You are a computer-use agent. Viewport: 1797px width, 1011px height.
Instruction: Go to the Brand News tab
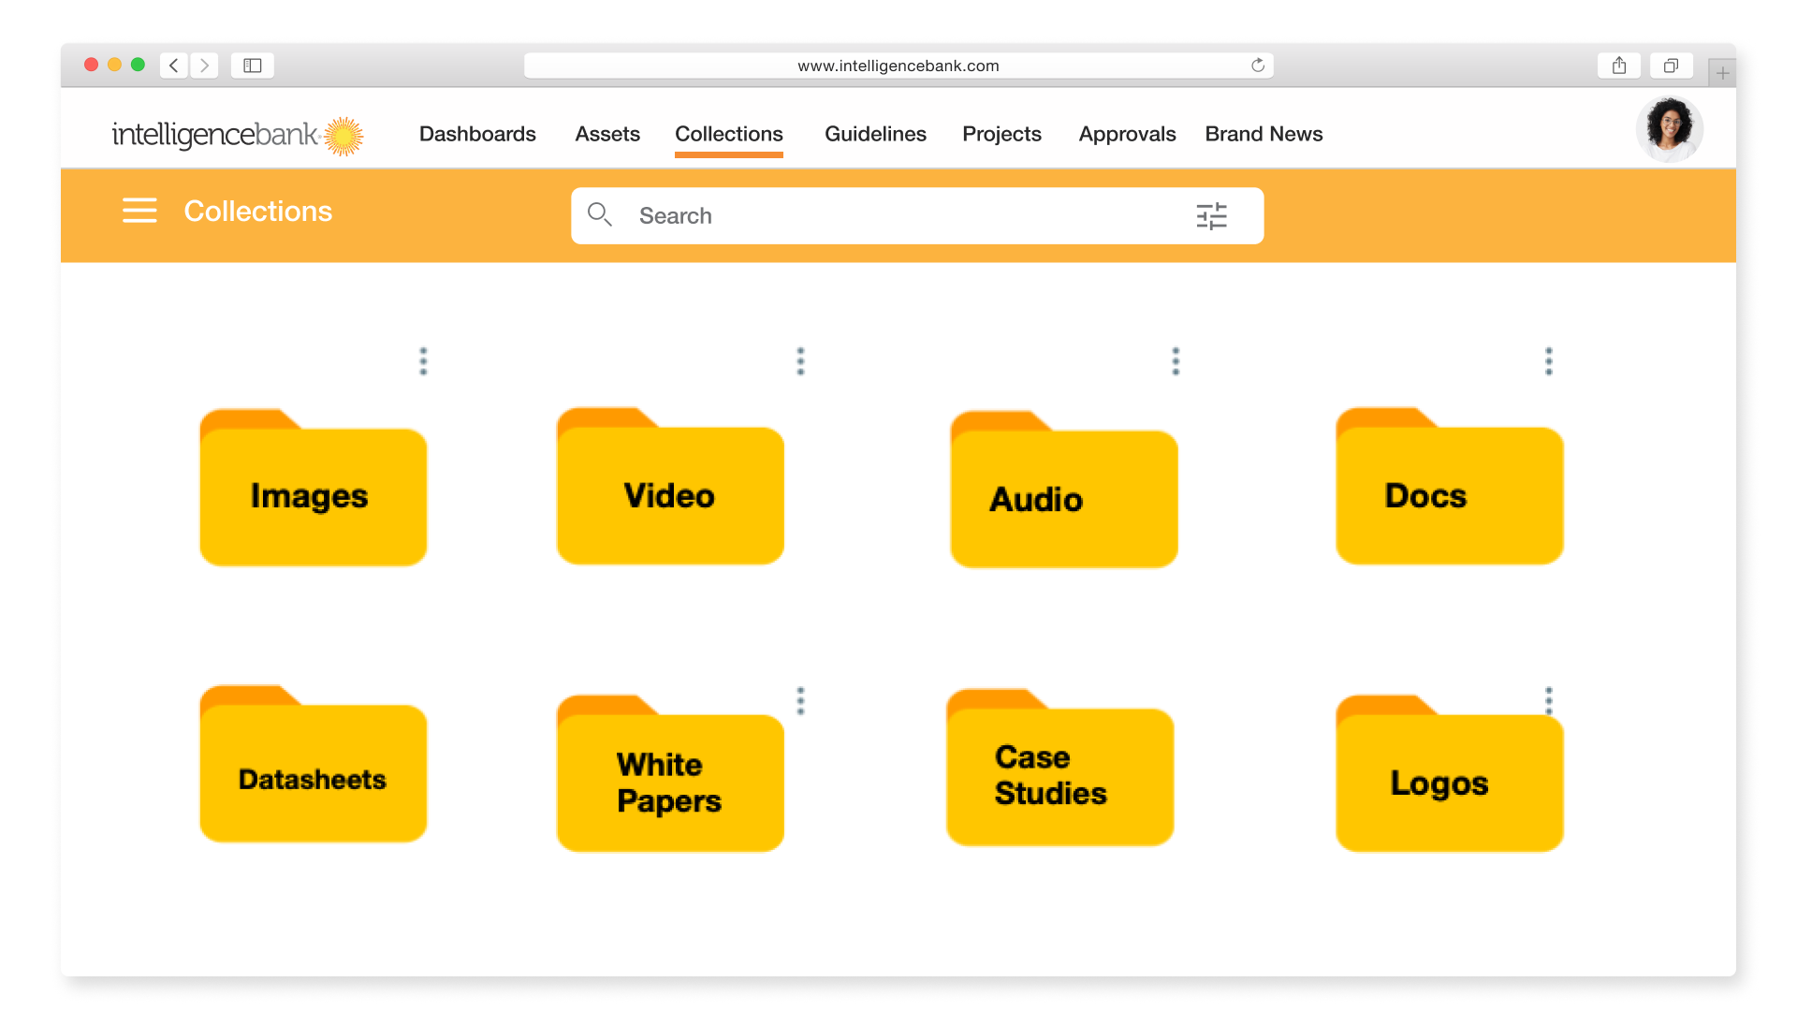[x=1264, y=134]
